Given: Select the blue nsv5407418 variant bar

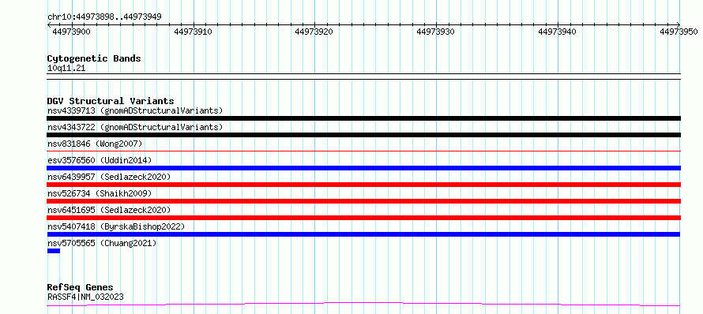Looking at the screenshot, I should coord(363,234).
